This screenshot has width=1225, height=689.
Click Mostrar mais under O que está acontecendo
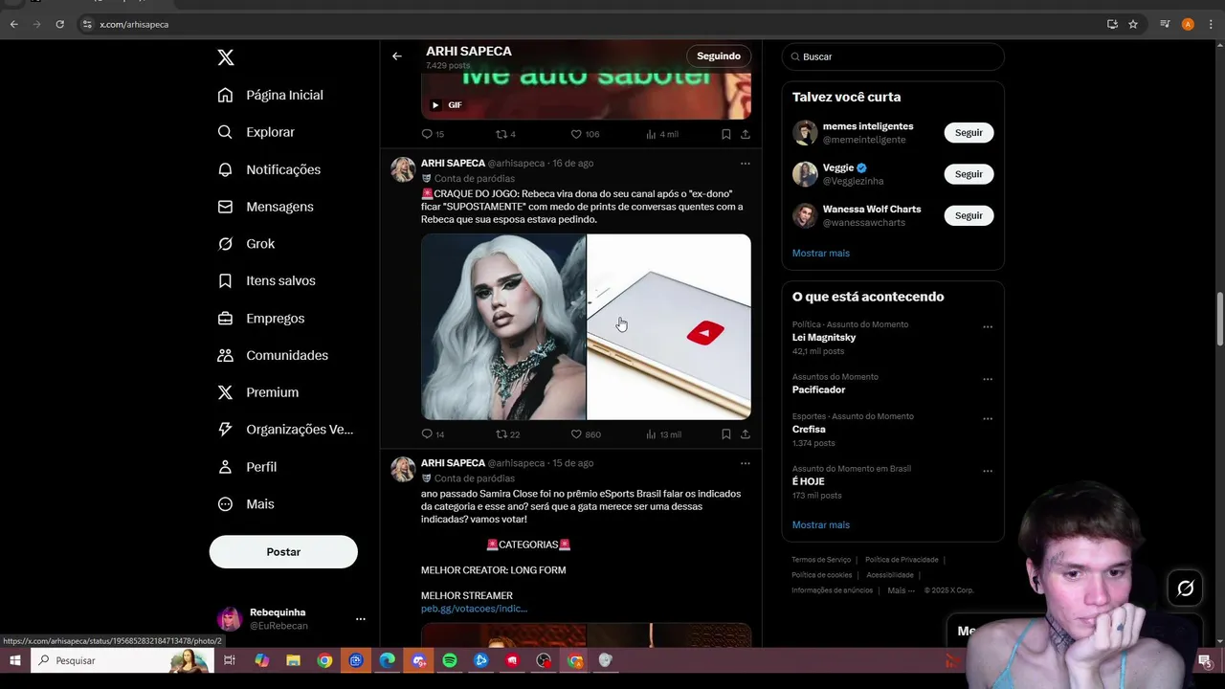821,525
